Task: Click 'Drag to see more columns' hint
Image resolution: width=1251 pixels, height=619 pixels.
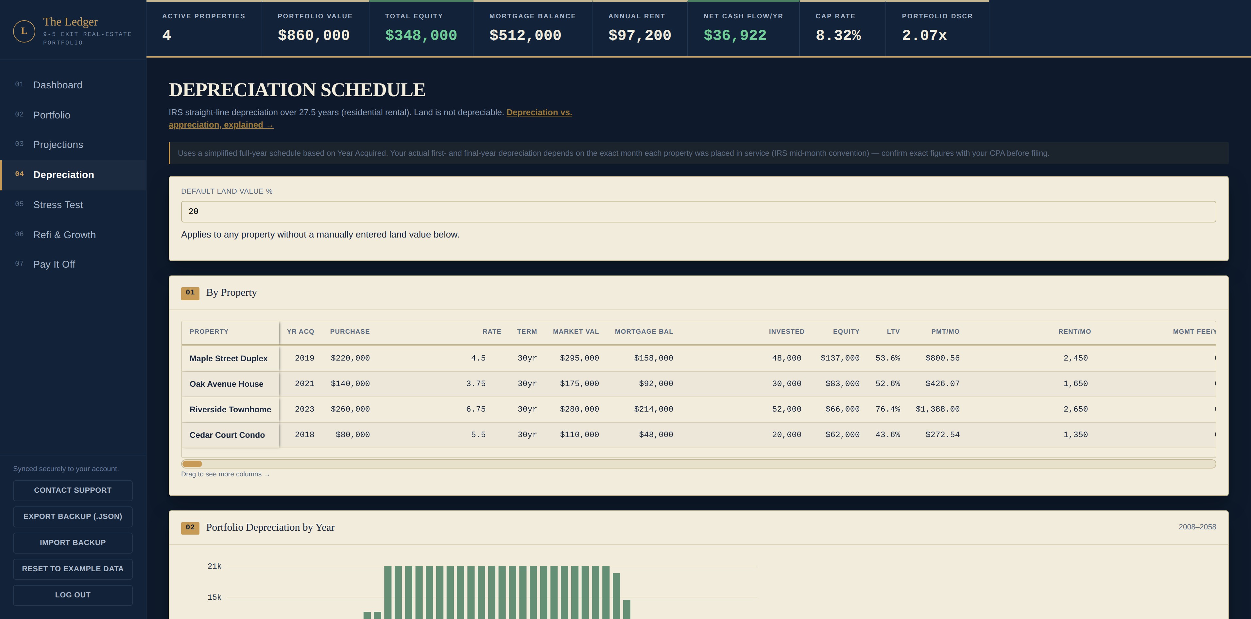Action: coord(225,475)
